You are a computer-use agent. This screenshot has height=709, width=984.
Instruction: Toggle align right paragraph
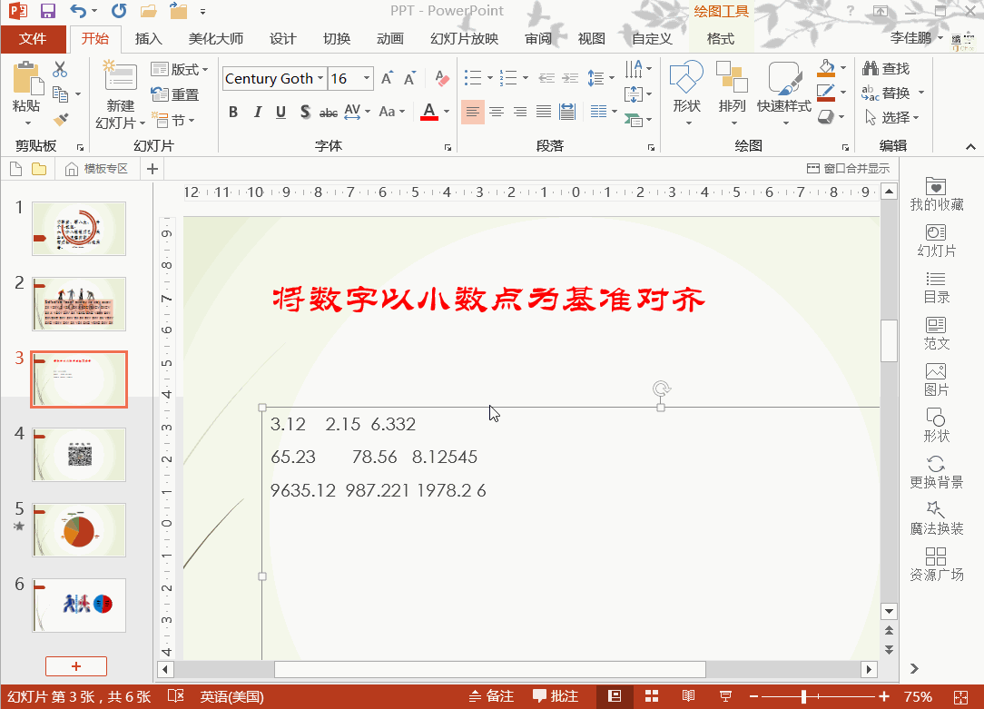pos(519,112)
